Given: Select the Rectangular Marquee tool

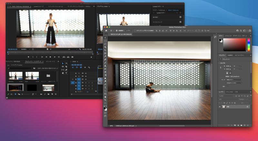Looking at the screenshot, I should pyautogui.click(x=105, y=41).
